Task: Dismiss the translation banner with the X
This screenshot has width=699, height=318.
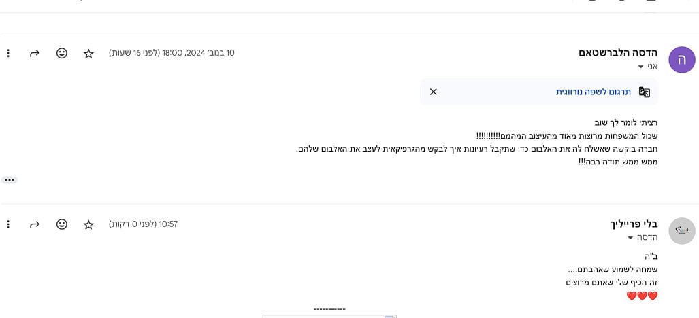Action: pyautogui.click(x=434, y=92)
